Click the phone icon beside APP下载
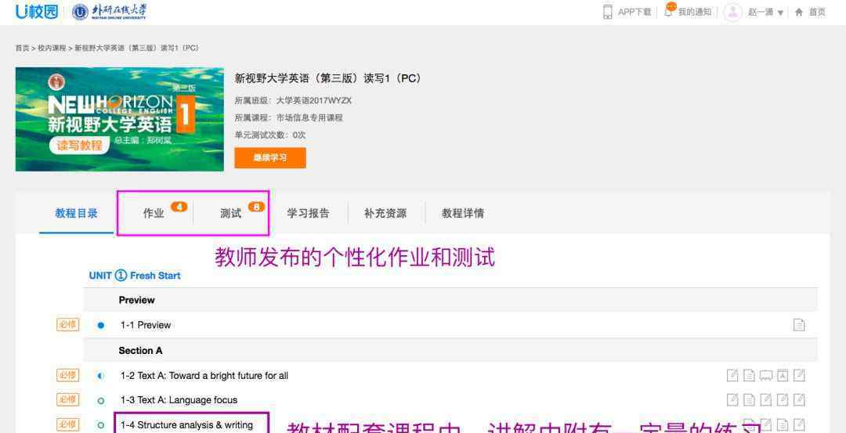The image size is (846, 433). tap(608, 12)
